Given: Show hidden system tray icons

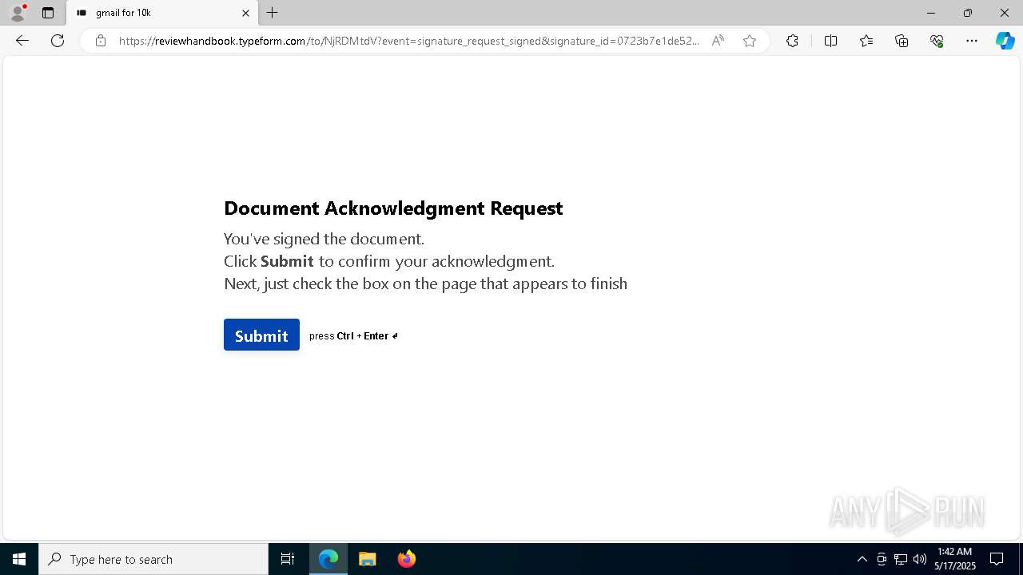Looking at the screenshot, I should pos(862,559).
